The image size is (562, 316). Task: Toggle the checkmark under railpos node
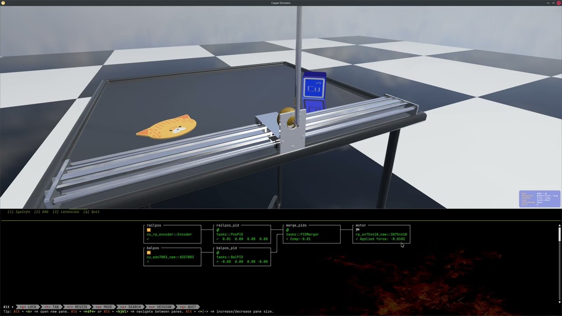pos(148,238)
